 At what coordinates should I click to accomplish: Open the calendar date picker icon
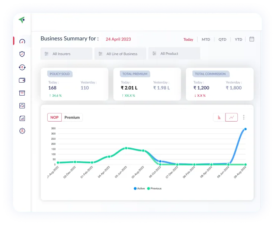(252, 39)
